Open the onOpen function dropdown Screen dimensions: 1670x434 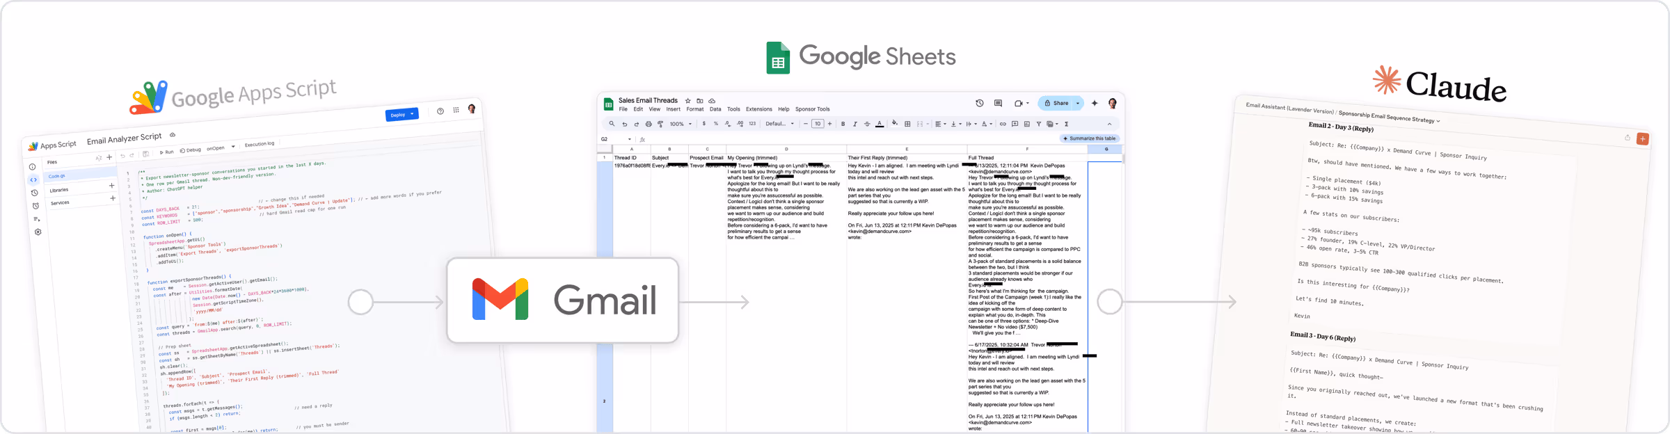[x=221, y=147]
